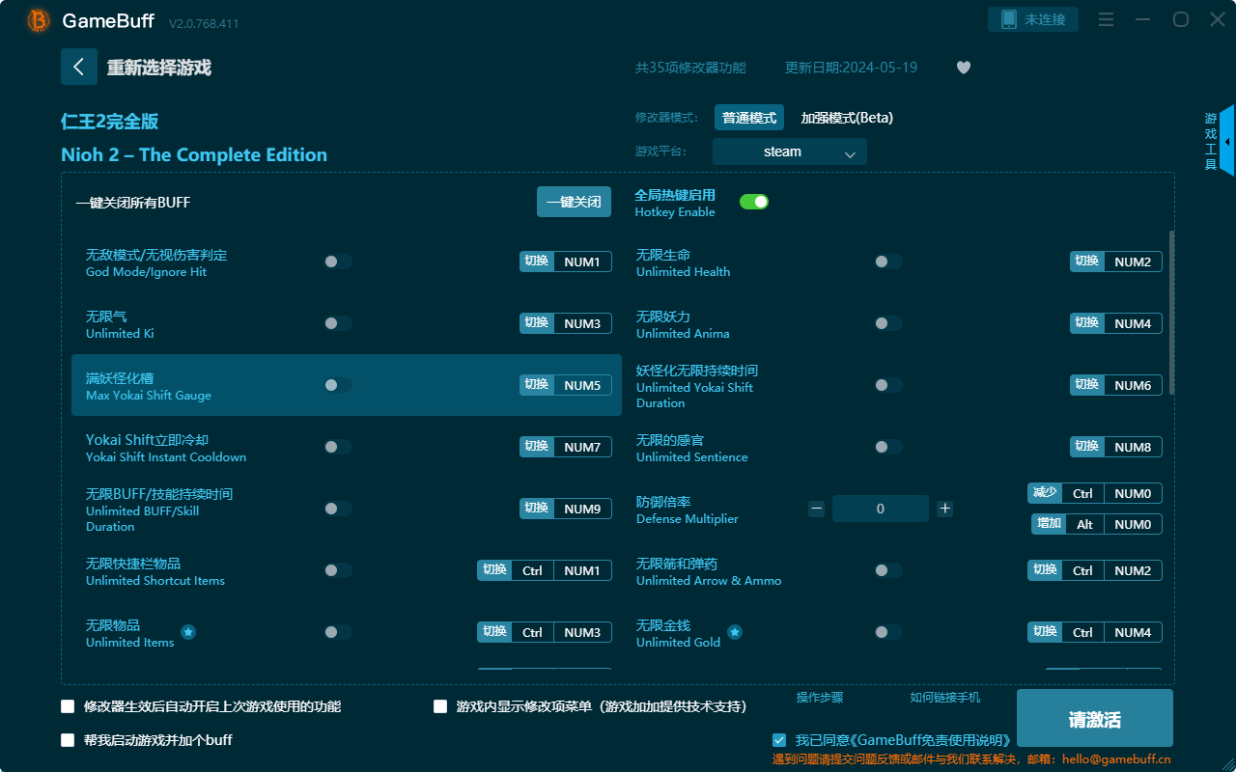Click the 重新选择游戏 label
The image size is (1236, 772).
pyautogui.click(x=159, y=68)
